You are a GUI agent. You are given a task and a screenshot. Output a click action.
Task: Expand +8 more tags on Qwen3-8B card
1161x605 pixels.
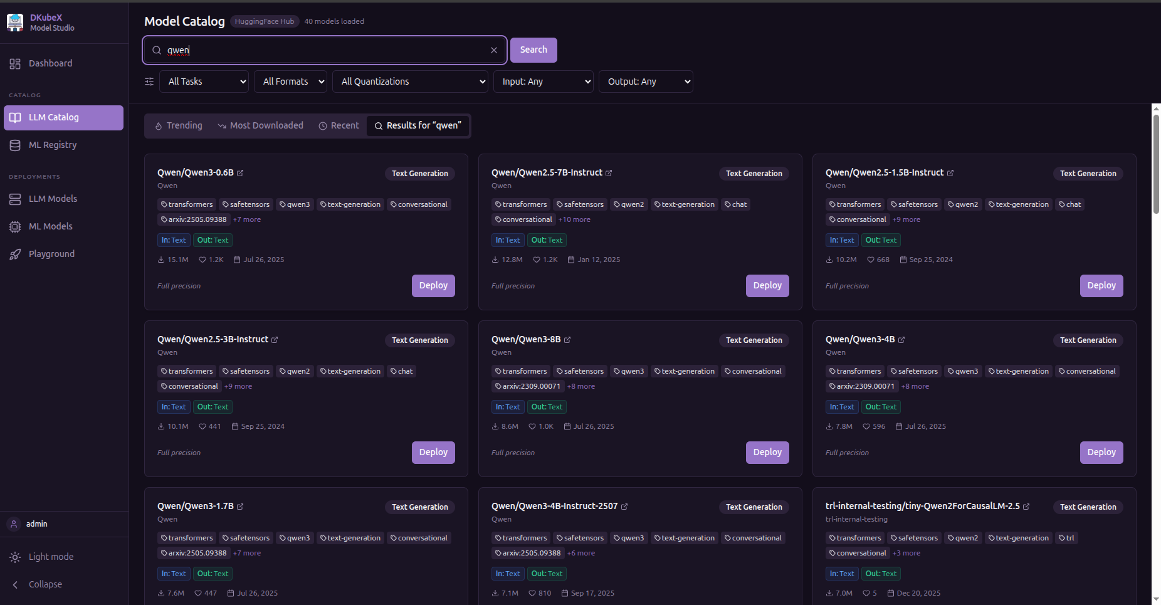[x=581, y=386]
